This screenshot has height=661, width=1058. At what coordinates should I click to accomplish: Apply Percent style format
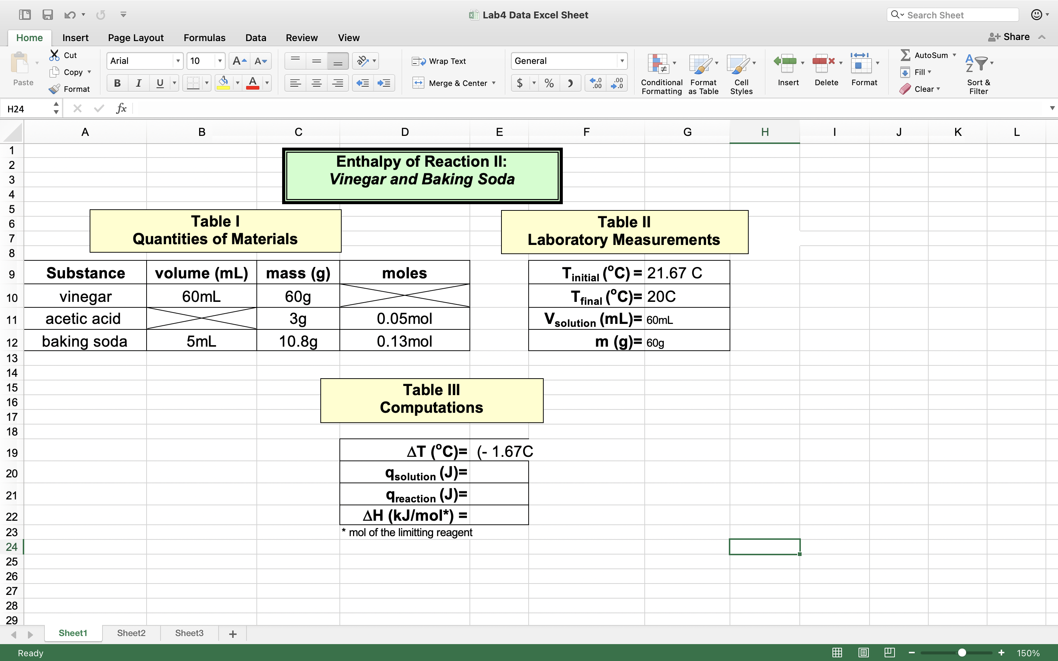click(549, 83)
